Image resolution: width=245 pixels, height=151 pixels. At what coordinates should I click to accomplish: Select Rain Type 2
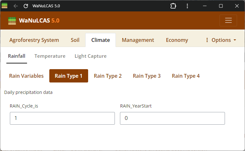[x=108, y=76]
